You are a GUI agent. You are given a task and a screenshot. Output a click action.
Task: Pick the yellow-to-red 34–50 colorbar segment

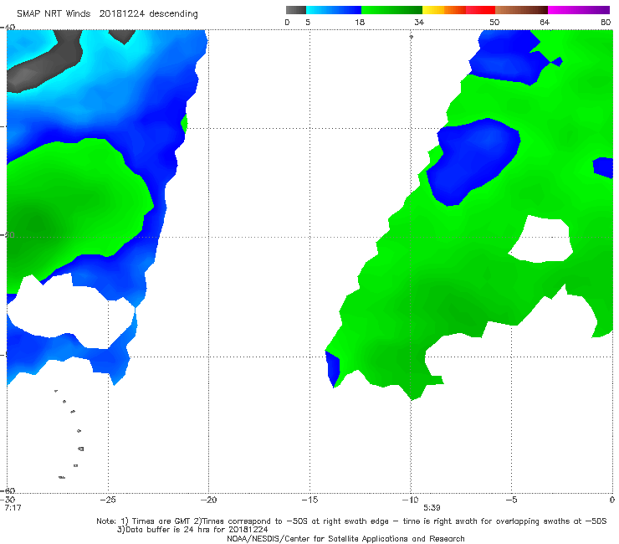coord(458,10)
